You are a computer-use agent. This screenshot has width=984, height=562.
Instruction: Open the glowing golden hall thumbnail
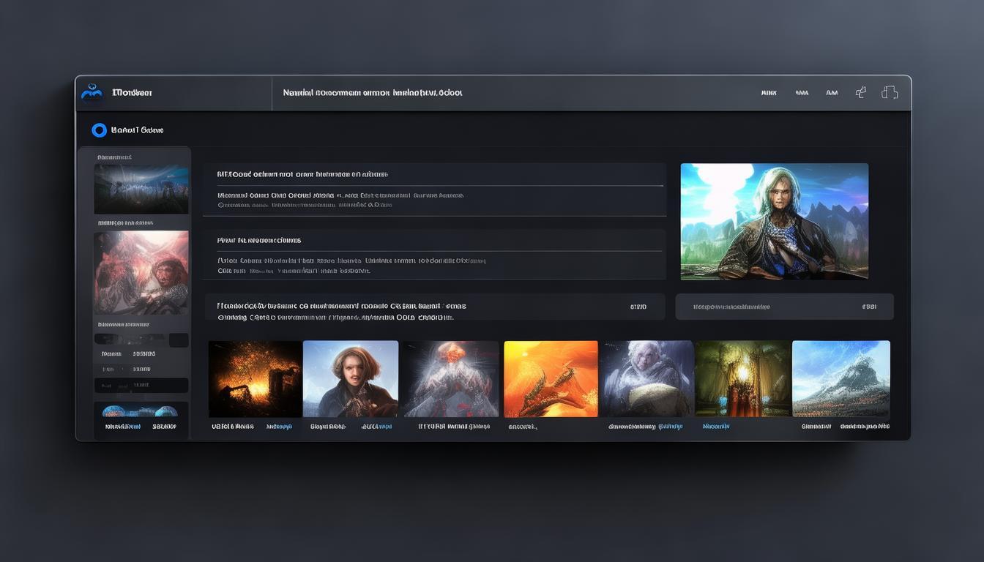[x=742, y=379]
